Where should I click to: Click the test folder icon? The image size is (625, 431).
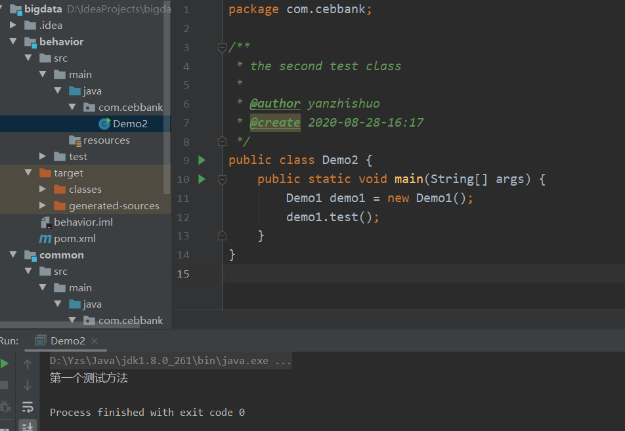pyautogui.click(x=60, y=157)
